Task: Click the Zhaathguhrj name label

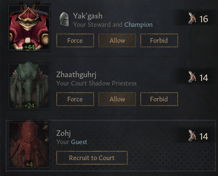Action: [x=76, y=75]
